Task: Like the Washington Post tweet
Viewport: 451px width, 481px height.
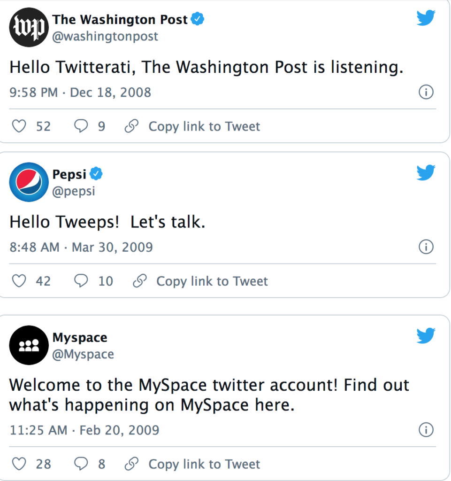Action: tap(19, 126)
